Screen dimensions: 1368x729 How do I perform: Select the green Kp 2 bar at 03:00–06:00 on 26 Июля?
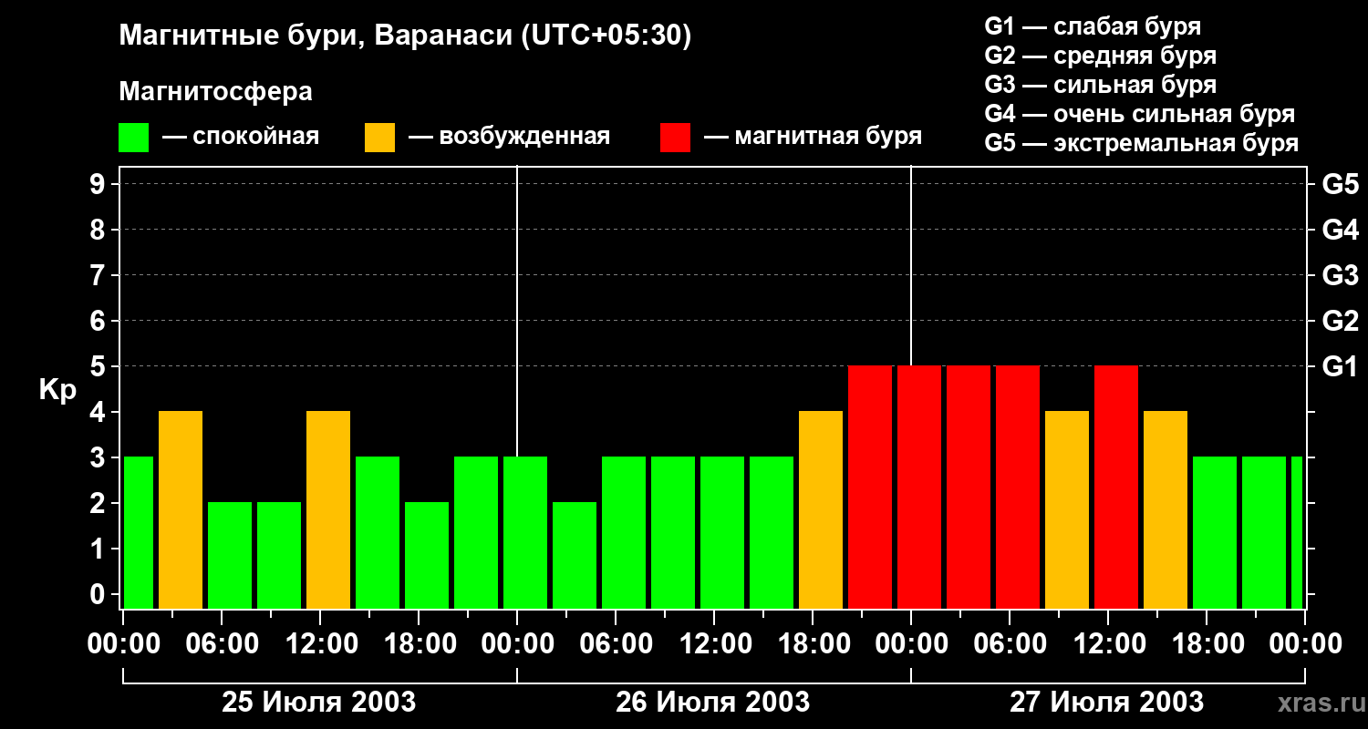coord(575,556)
